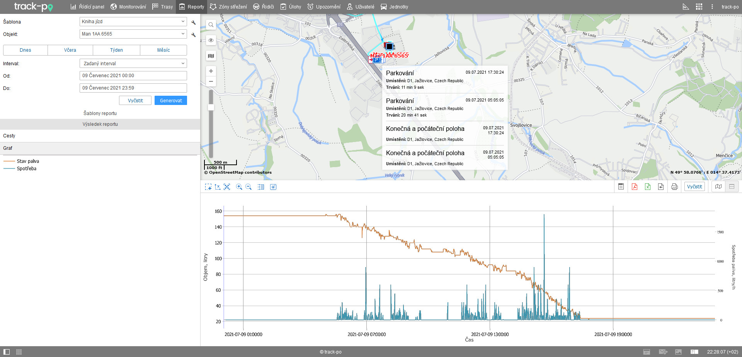This screenshot has height=357, width=742.
Task: Switch to the Týden interval tab
Action: [x=116, y=50]
